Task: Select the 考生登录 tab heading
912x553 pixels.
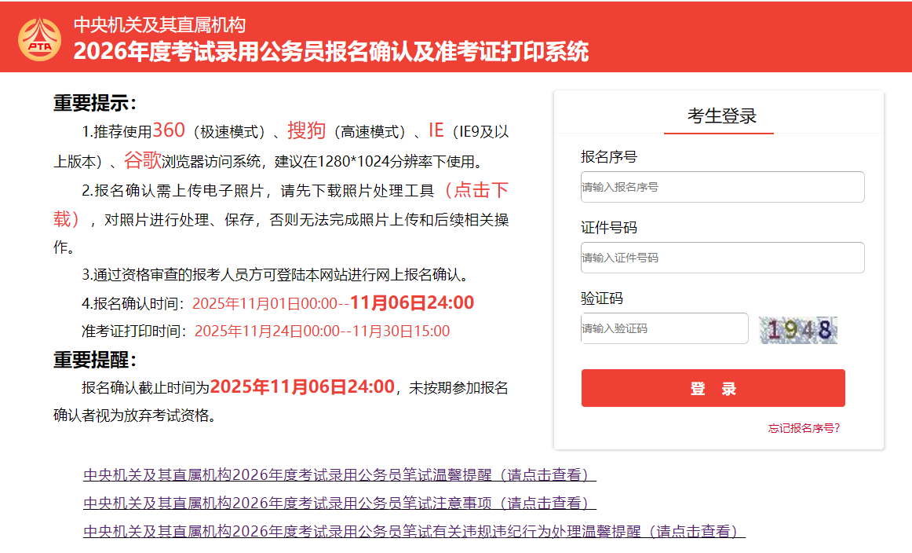Action: coord(721,116)
